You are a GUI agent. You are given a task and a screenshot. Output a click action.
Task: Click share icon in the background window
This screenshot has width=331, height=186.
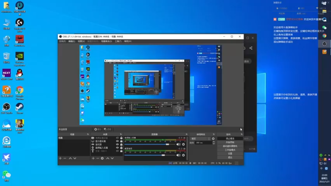251,48
